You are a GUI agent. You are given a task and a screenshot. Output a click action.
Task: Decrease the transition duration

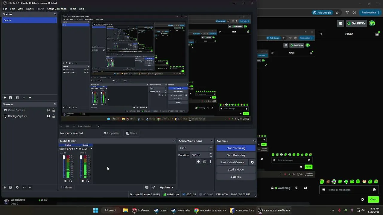(x=211, y=157)
